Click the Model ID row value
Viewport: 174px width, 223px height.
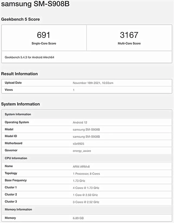click(x=86, y=137)
